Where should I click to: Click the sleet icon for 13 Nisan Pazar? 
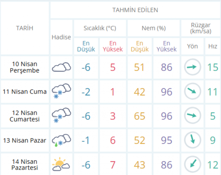tap(61, 140)
